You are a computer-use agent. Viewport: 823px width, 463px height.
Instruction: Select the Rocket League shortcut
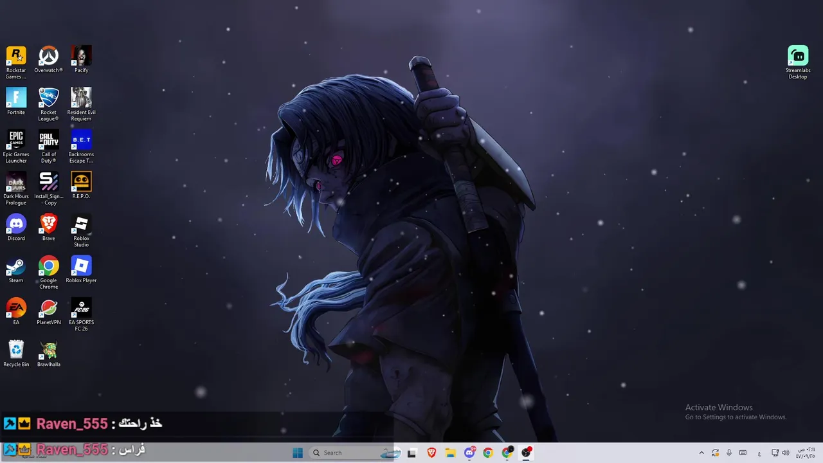click(48, 105)
